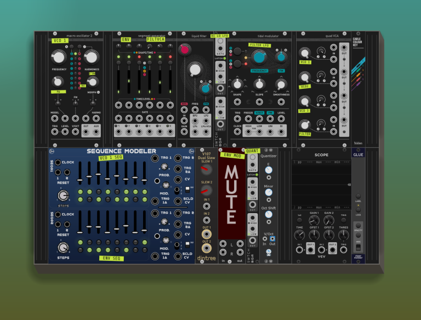Viewport: 421px width, 320px height.
Task: Click the SEQ001 SCLD CV output jack
Action: pos(178,201)
